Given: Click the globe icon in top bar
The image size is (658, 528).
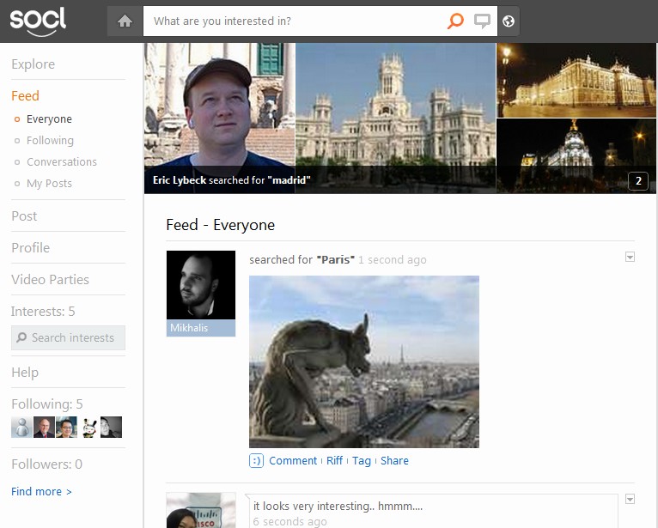Looking at the screenshot, I should pyautogui.click(x=509, y=21).
